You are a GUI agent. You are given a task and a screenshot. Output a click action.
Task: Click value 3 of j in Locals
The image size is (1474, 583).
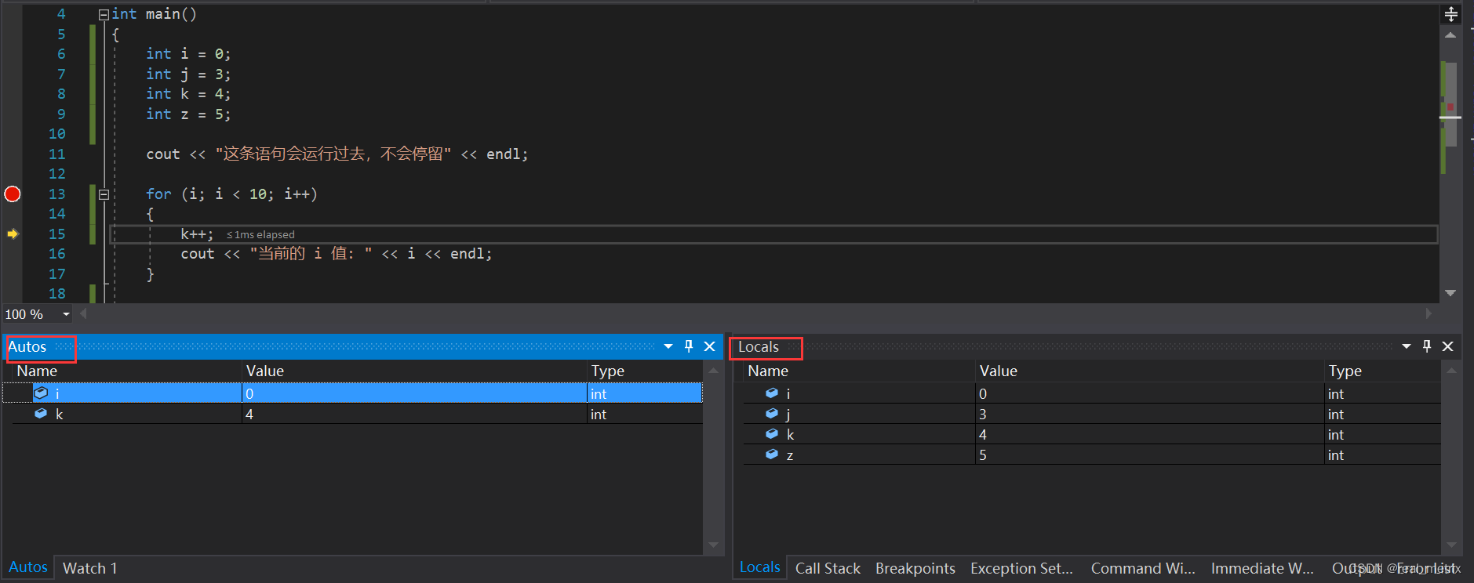(983, 414)
